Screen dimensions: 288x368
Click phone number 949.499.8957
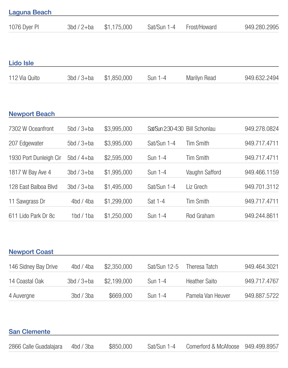click(261, 346)
